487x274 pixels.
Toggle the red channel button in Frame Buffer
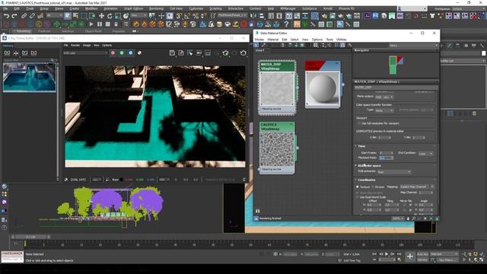pos(113,53)
